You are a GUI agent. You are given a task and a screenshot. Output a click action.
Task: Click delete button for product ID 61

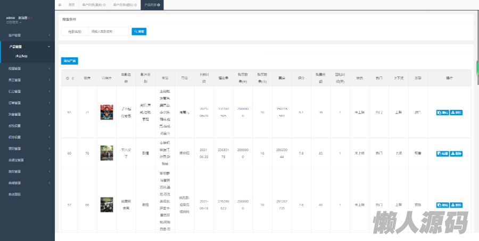[x=456, y=113]
